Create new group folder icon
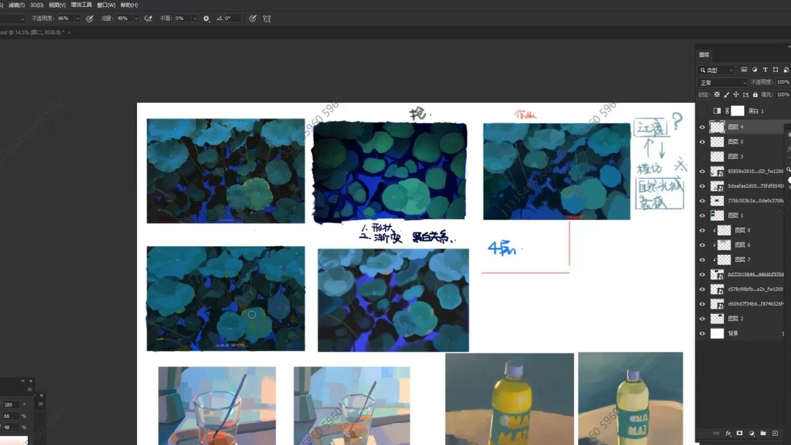 click(763, 433)
